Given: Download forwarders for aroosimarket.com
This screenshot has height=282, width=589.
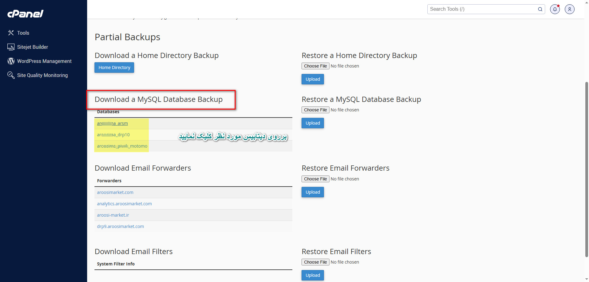Looking at the screenshot, I should (115, 192).
